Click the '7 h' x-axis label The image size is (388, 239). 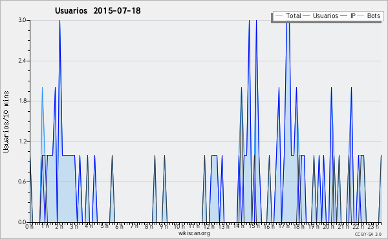[134, 226]
